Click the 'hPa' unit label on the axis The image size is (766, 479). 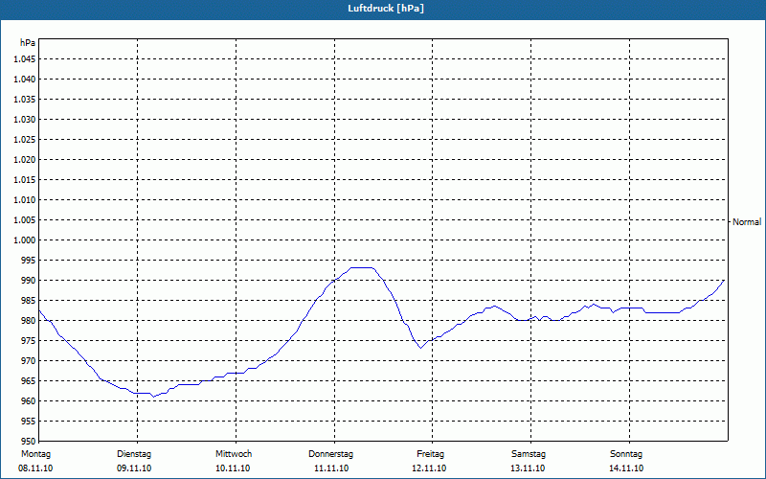coord(28,43)
